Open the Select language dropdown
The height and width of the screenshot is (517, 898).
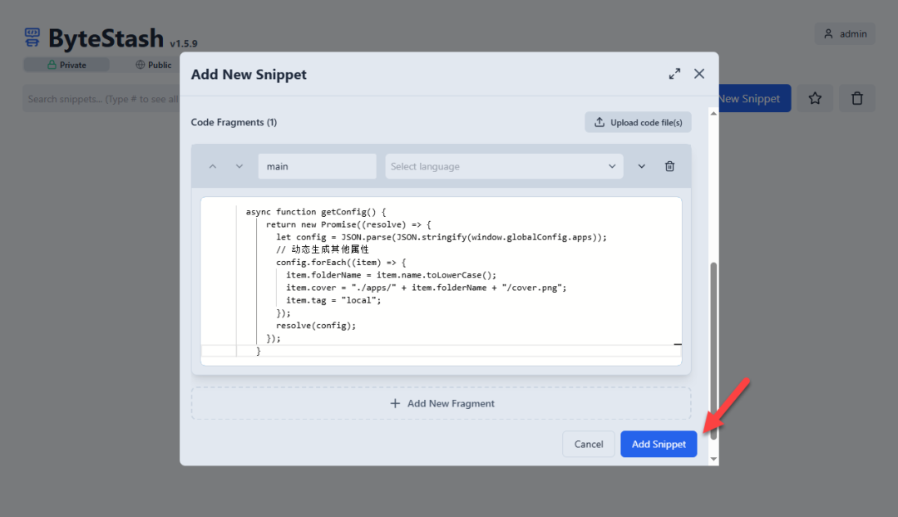pyautogui.click(x=504, y=166)
